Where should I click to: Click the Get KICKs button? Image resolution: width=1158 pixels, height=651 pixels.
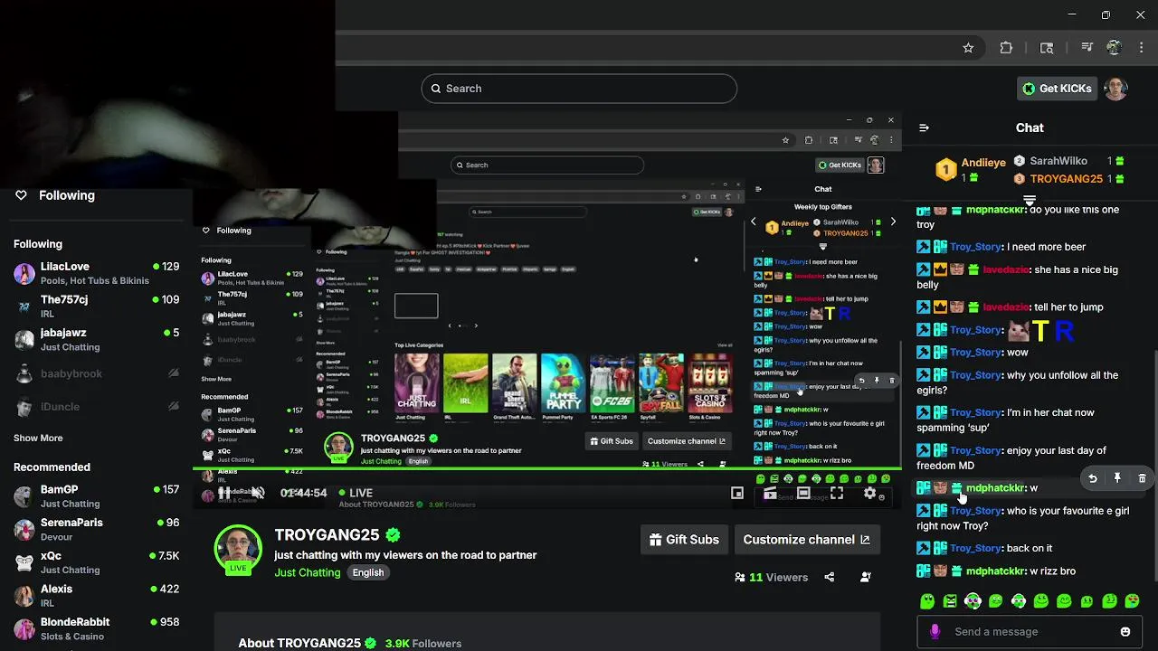coord(1057,89)
